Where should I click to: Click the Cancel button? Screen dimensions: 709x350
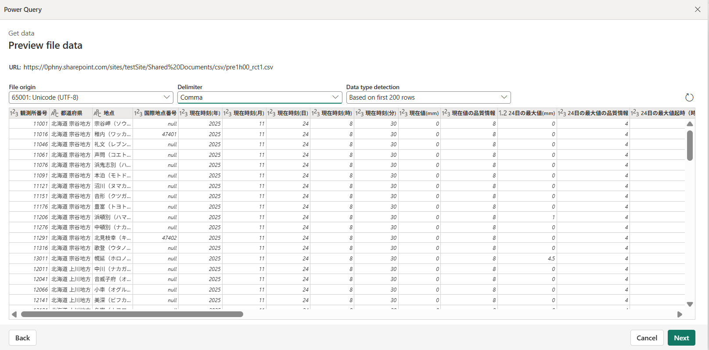(647, 338)
